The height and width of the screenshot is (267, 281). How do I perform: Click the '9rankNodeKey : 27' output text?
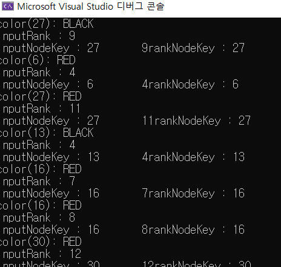tap(193, 48)
